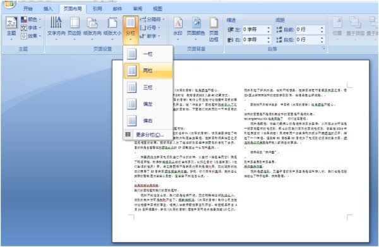This screenshot has width=379, height=247.
Task: Click spacing after (段后) field
Action: click(308, 40)
